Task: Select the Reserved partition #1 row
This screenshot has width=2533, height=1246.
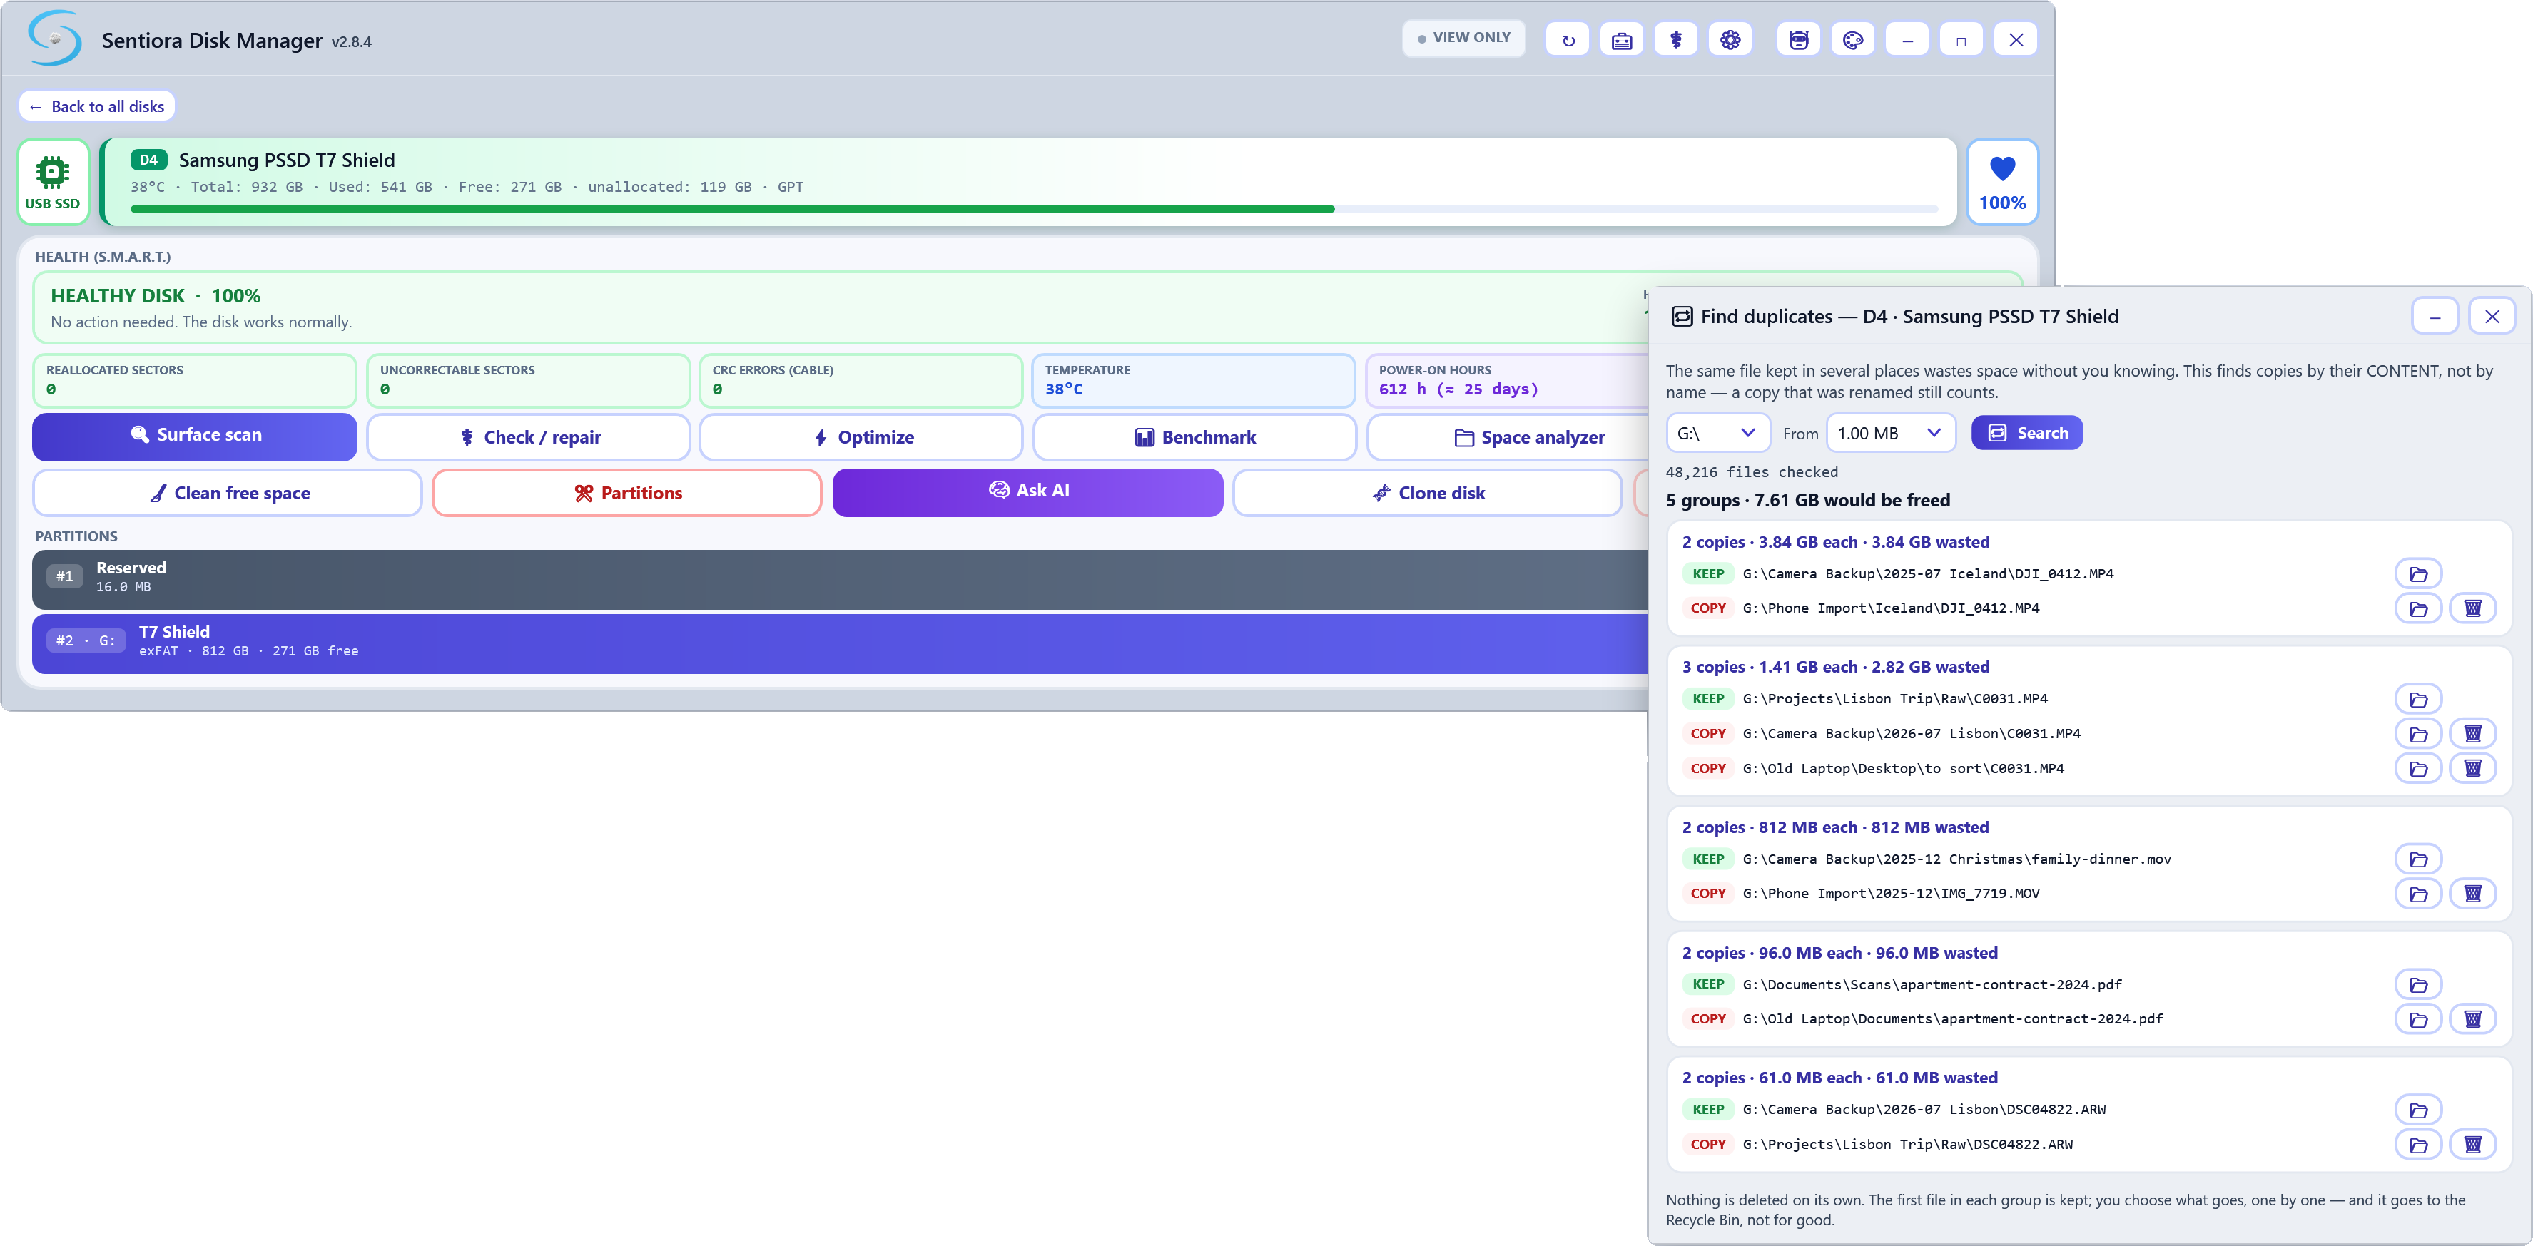Action: [x=840, y=579]
